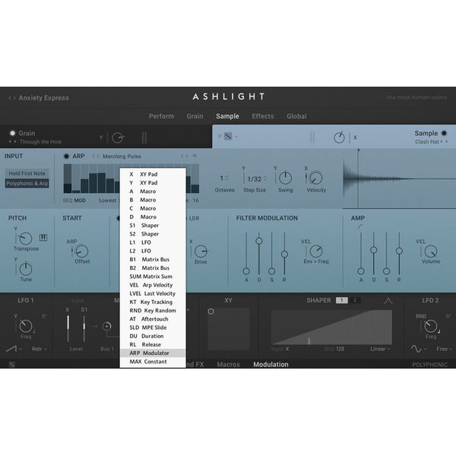Open the Shaper Linear curve dropdown
This screenshot has width=456, height=456.
click(x=380, y=349)
